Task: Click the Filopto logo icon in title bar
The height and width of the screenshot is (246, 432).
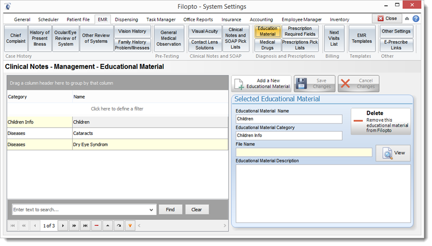Action: click(8, 6)
